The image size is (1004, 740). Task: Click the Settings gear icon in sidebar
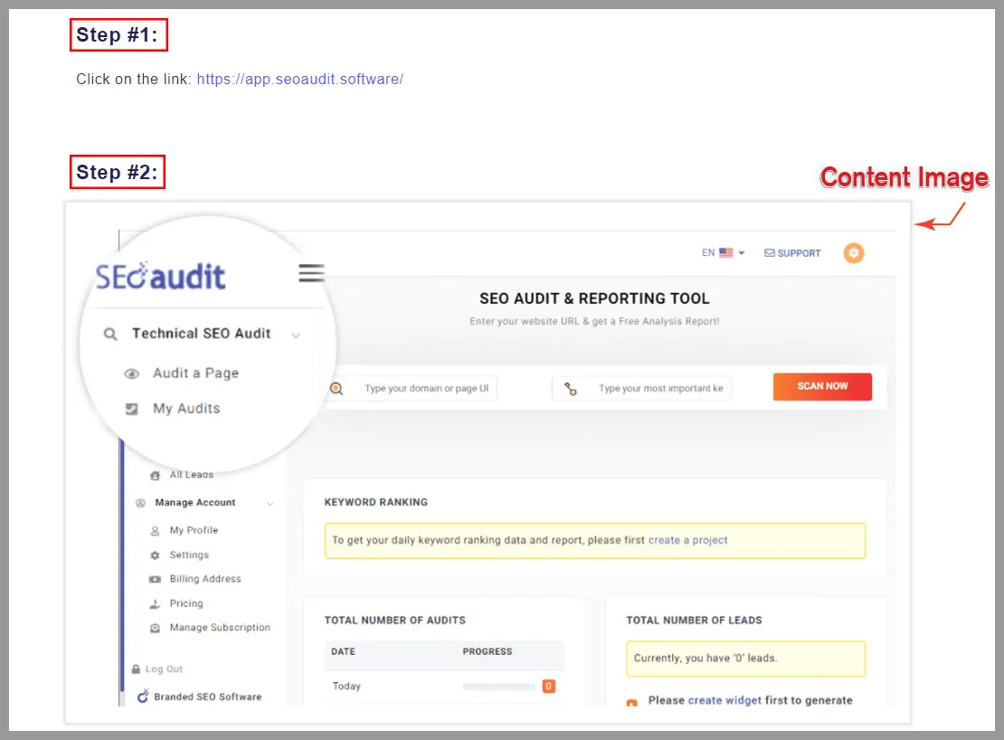point(155,555)
